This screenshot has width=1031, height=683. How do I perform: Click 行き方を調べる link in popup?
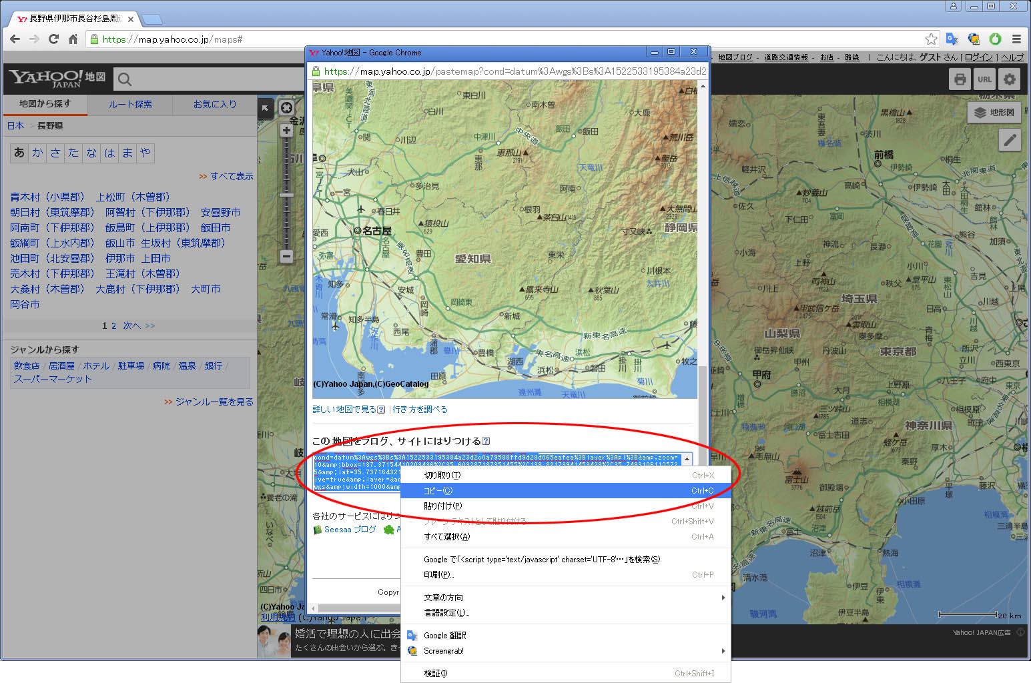(420, 409)
